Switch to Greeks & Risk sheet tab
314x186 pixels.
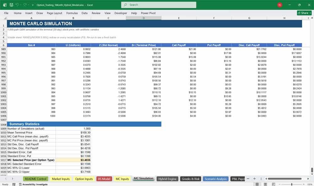coord(191,179)
